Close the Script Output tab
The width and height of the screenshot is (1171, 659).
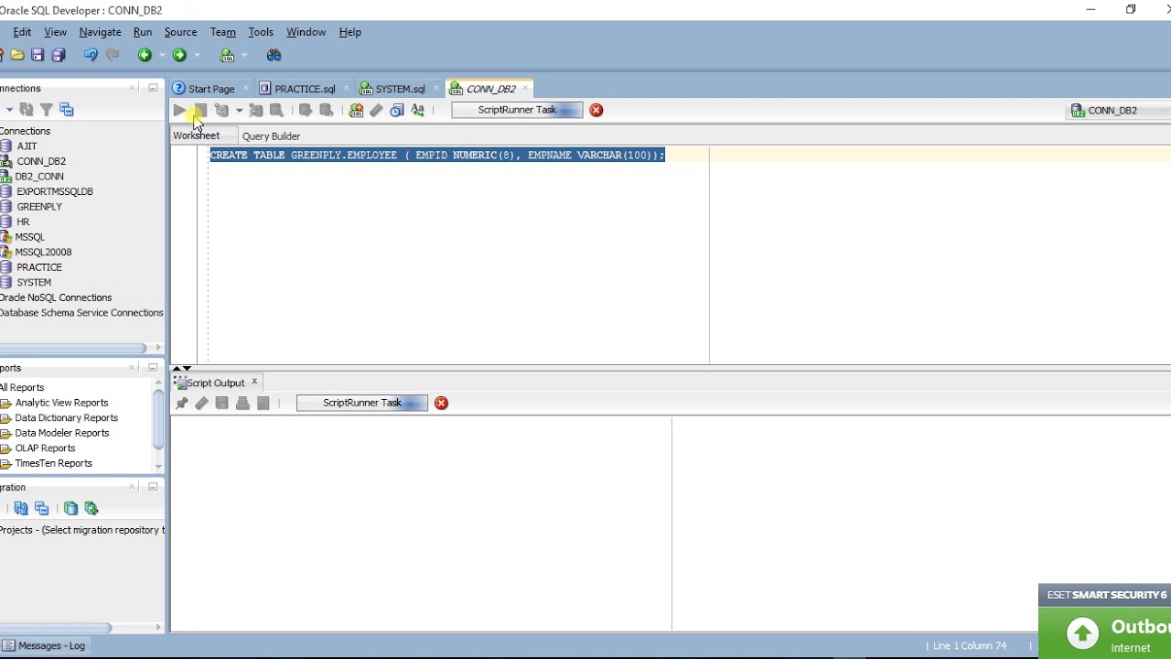coord(254,382)
